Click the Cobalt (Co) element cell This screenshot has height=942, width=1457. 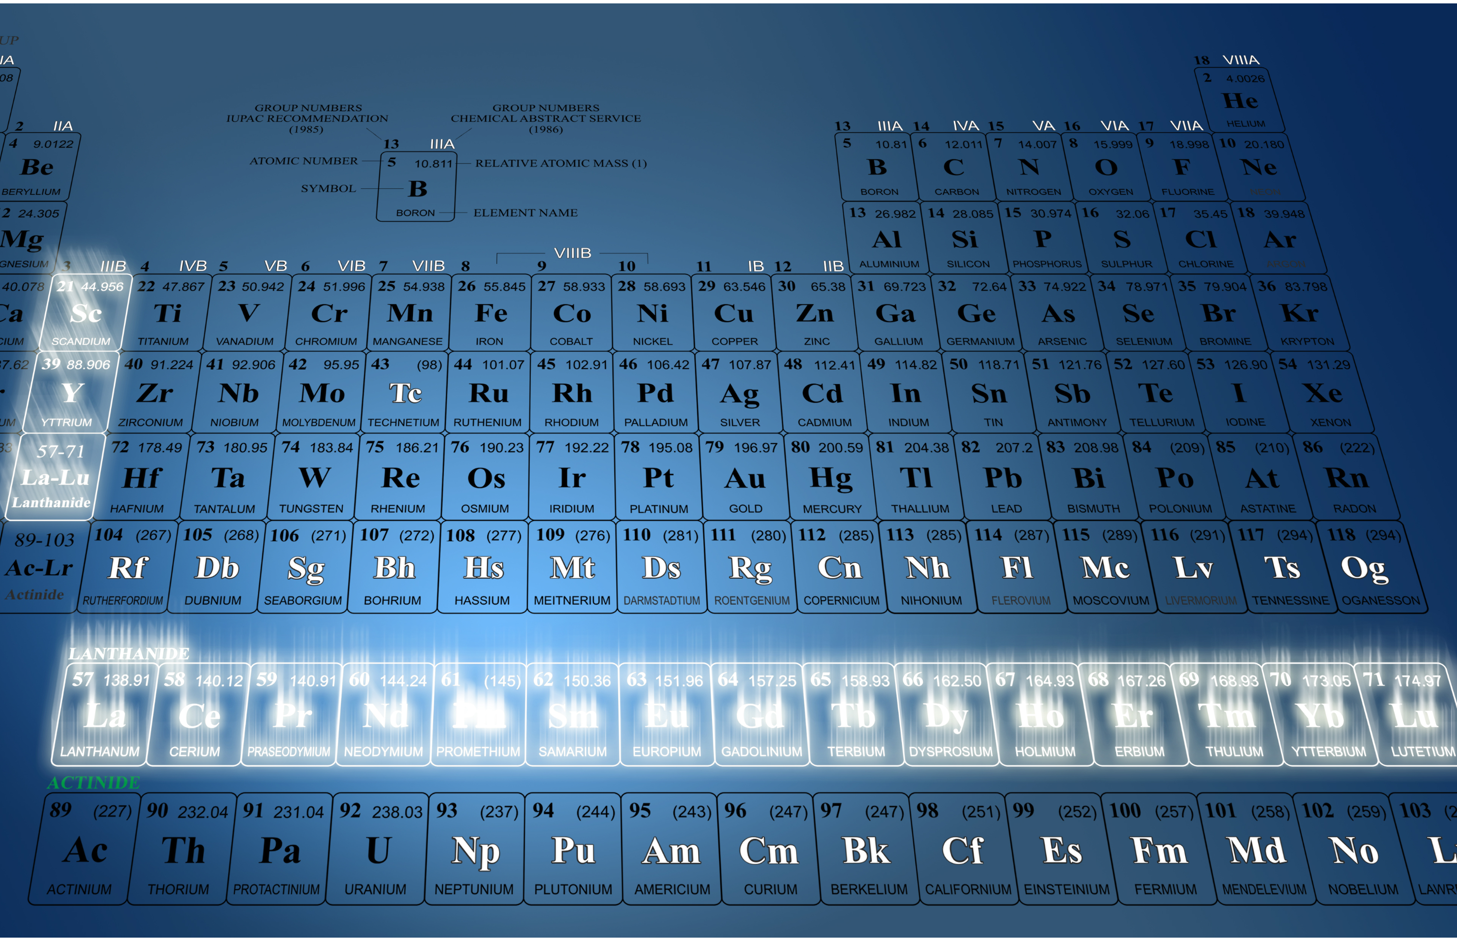click(x=571, y=313)
